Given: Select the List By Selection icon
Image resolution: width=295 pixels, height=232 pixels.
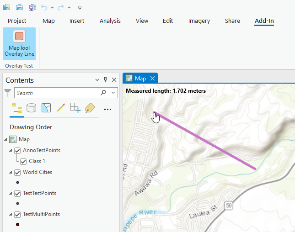Looking at the screenshot, I should point(46,108).
